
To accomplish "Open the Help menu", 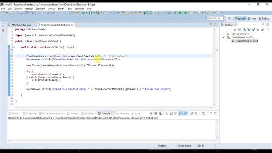I will (89, 8).
